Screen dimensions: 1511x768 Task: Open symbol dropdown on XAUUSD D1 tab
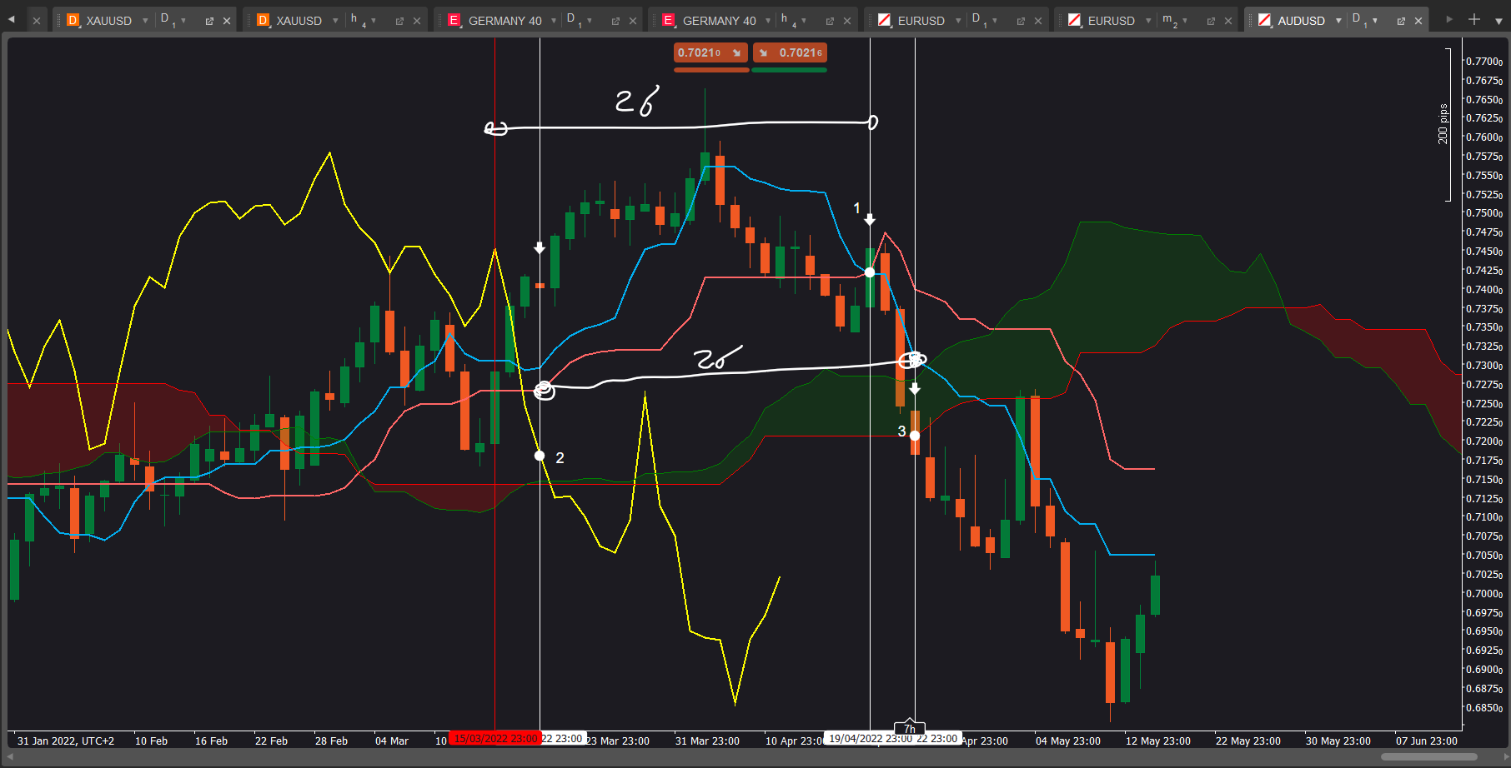[x=145, y=21]
